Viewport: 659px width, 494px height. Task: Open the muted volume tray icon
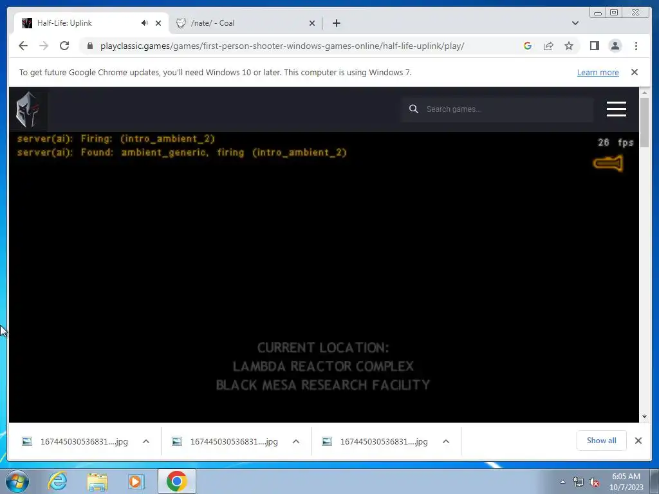[x=594, y=482]
